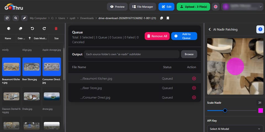This screenshot has width=265, height=132.
Task: Click the drive-download folder breadcrumb
Action: click(127, 18)
